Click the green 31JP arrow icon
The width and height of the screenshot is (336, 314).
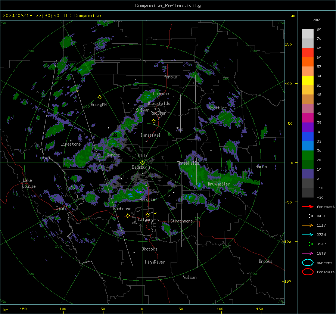coord(308,244)
